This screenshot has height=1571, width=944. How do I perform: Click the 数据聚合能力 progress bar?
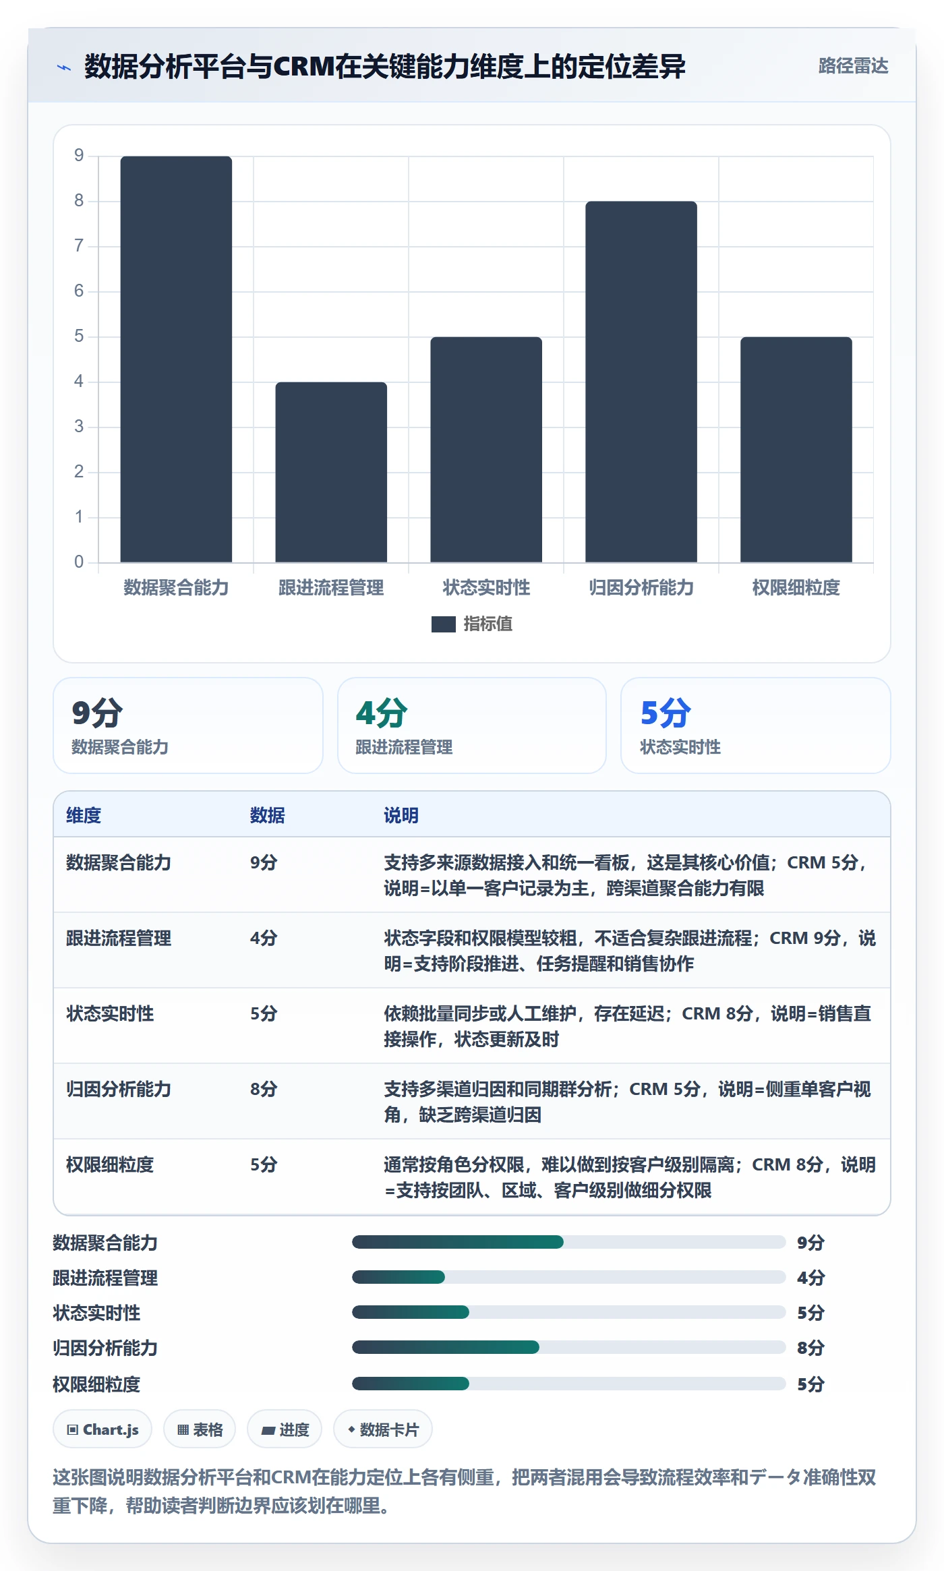568,1242
